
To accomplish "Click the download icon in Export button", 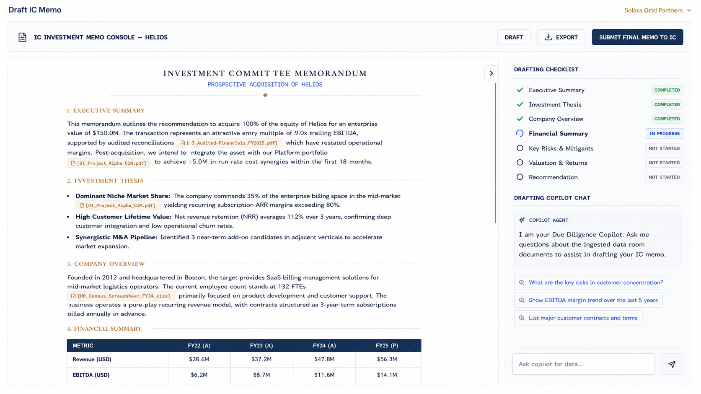I will tap(548, 37).
